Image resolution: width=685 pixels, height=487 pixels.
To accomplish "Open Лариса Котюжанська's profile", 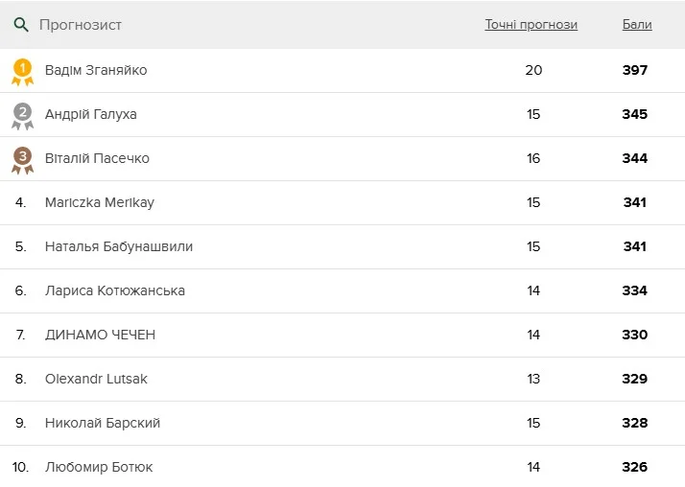I will coord(115,290).
